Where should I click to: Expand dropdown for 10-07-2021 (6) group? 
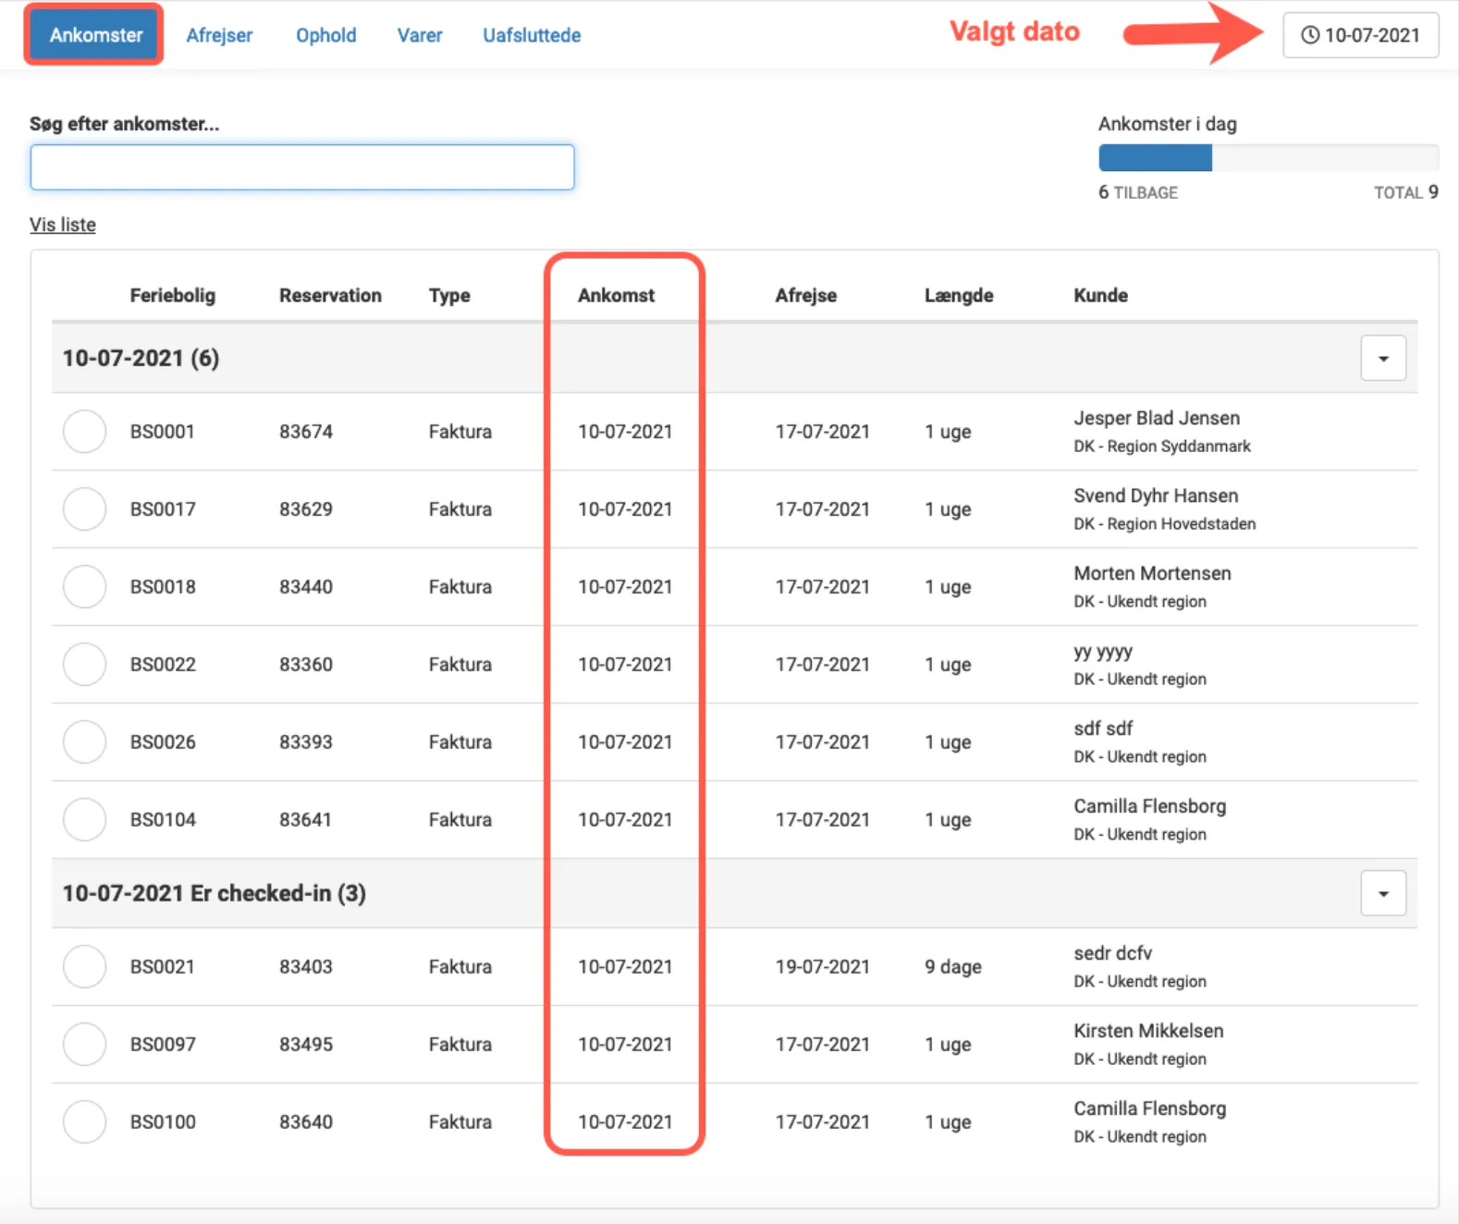(x=1382, y=358)
